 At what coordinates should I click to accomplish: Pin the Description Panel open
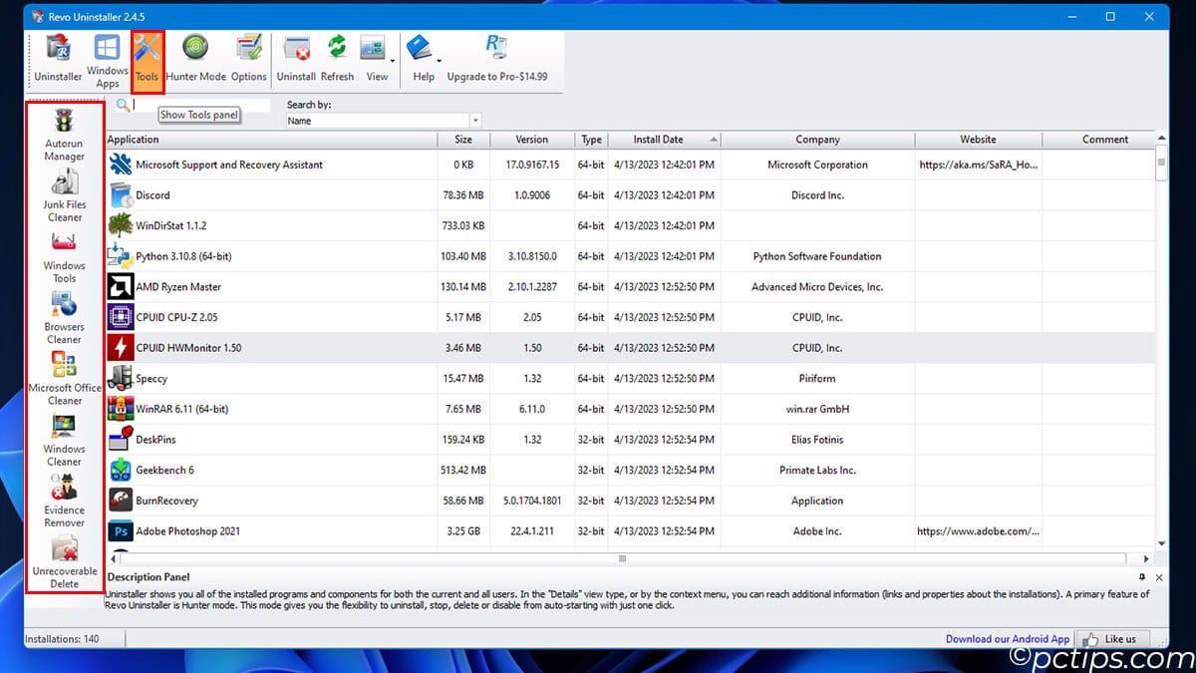[x=1143, y=577]
